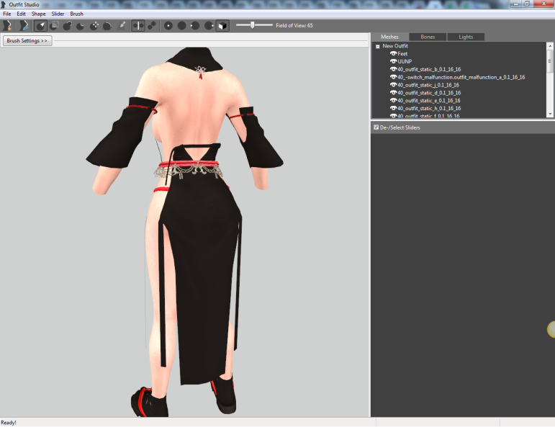This screenshot has height=427, width=555.
Task: Switch to the Lights tab
Action: [x=466, y=37]
